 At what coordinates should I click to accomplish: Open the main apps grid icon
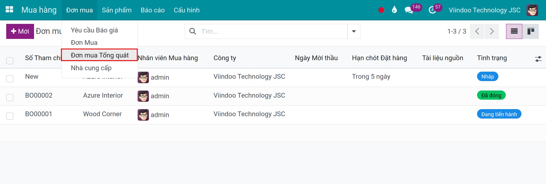coord(9,10)
